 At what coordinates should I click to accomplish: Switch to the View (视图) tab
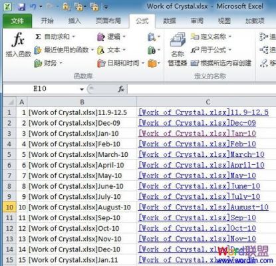tap(224, 21)
